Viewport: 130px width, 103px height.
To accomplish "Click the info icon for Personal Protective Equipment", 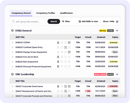I will click(x=12, y=66).
